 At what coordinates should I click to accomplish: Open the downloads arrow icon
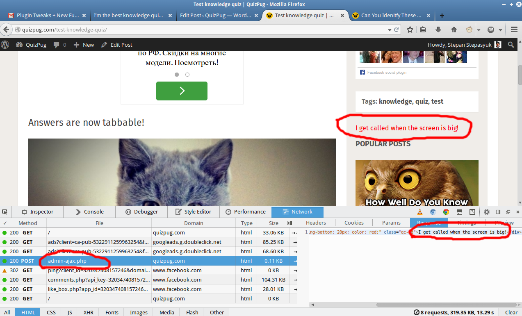[438, 30]
